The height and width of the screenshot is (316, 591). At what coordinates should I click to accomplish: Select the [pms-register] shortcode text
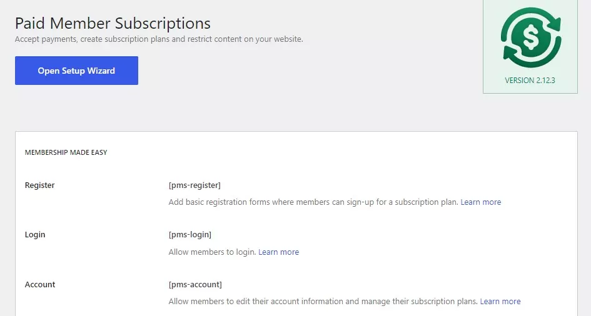pos(194,185)
